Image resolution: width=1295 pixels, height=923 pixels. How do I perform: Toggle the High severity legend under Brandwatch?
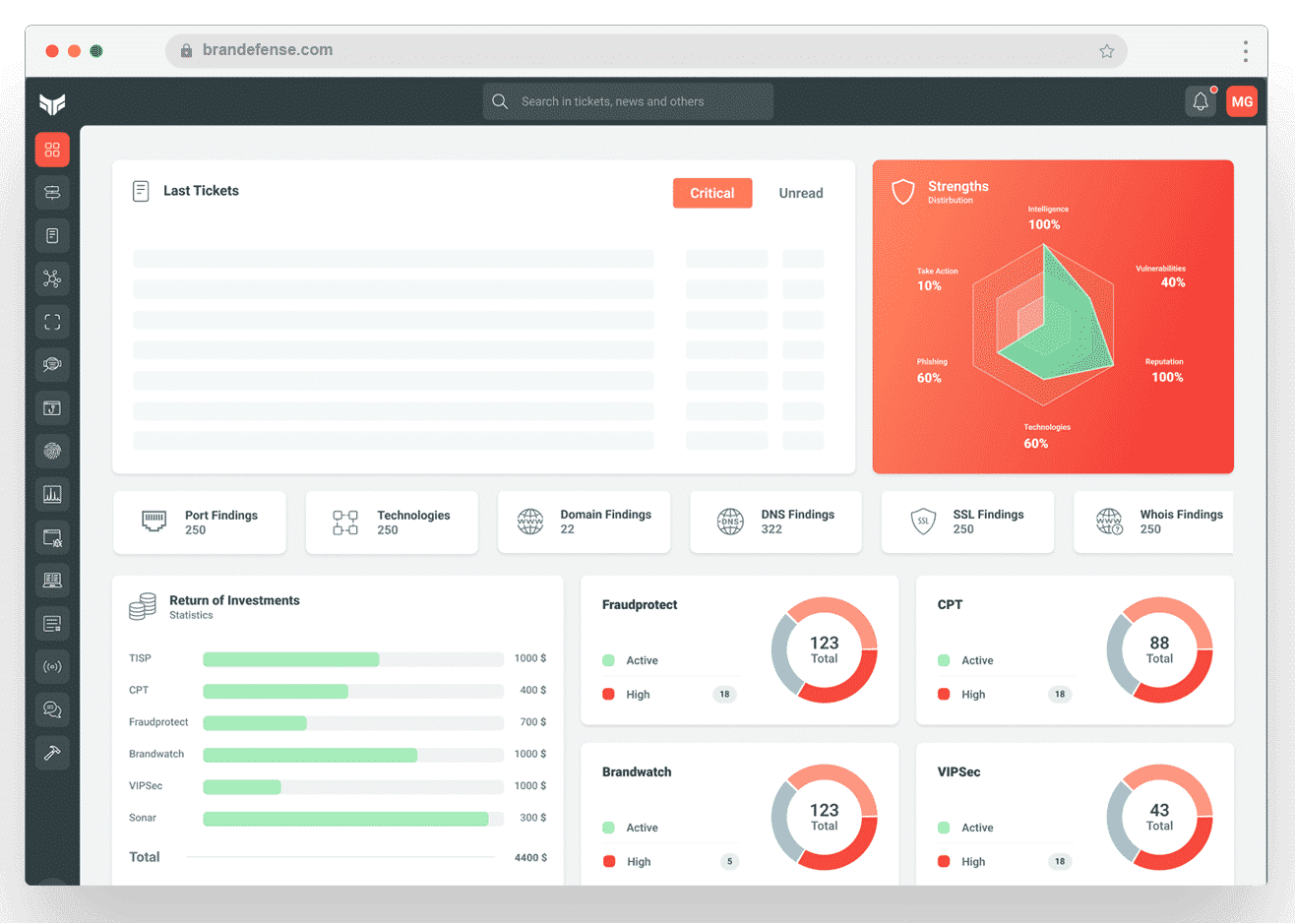(x=638, y=861)
